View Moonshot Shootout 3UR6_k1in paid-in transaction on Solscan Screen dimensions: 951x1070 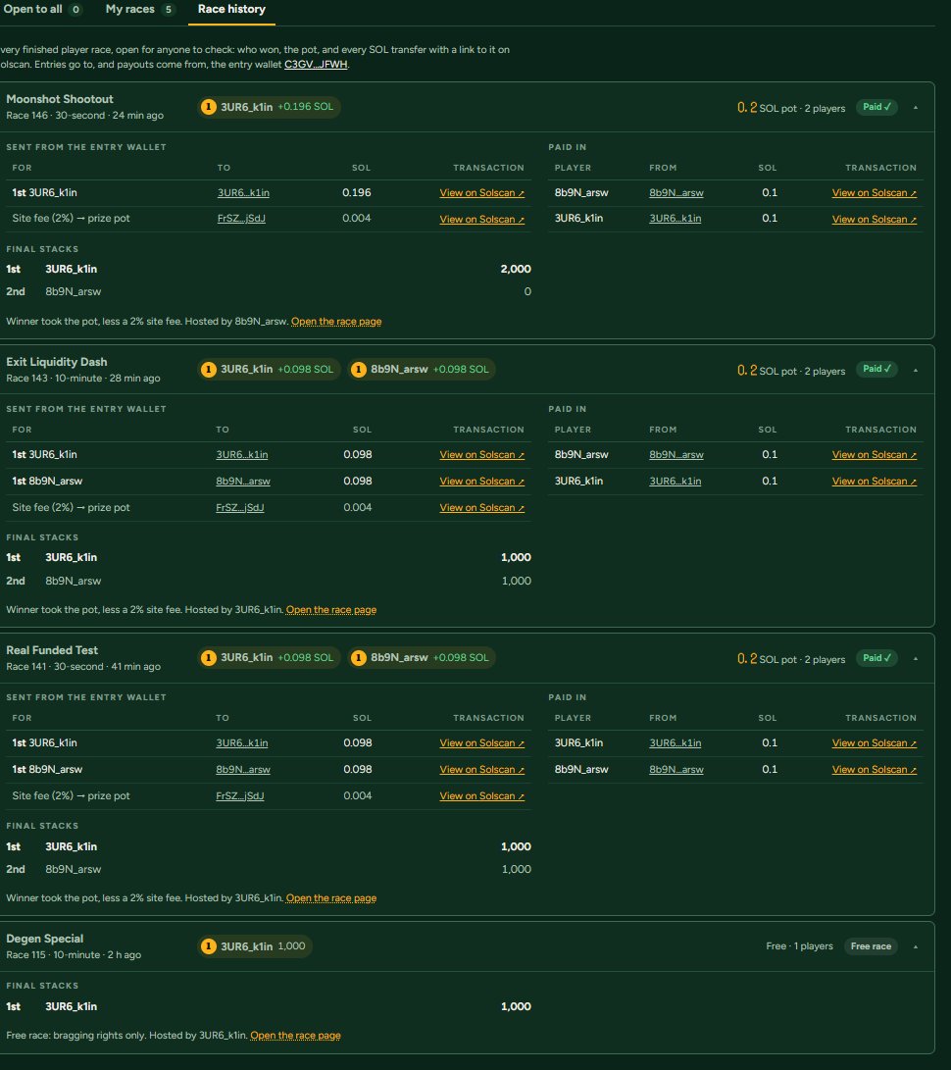[875, 219]
